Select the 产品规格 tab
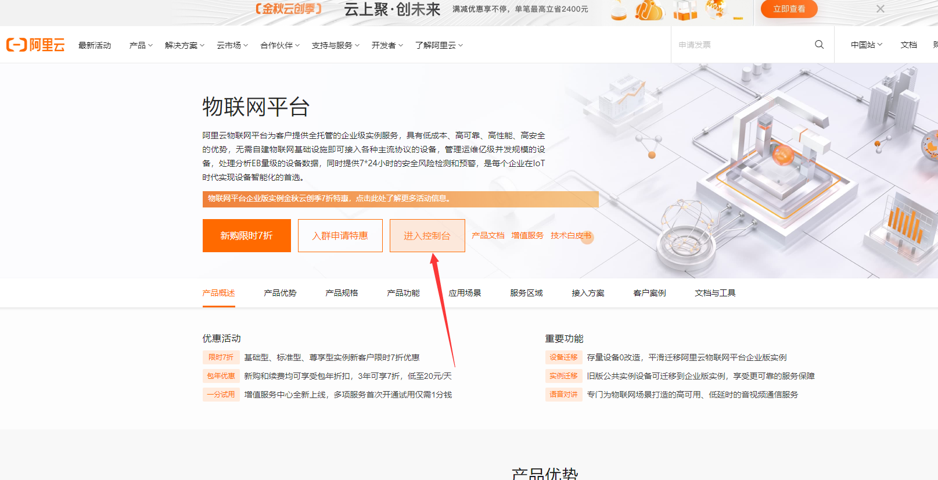938x480 pixels. coord(342,293)
